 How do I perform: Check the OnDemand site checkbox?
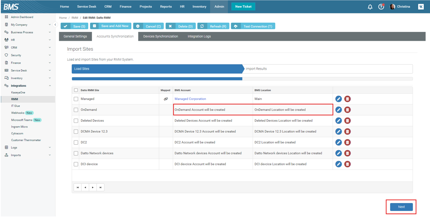pyautogui.click(x=76, y=110)
